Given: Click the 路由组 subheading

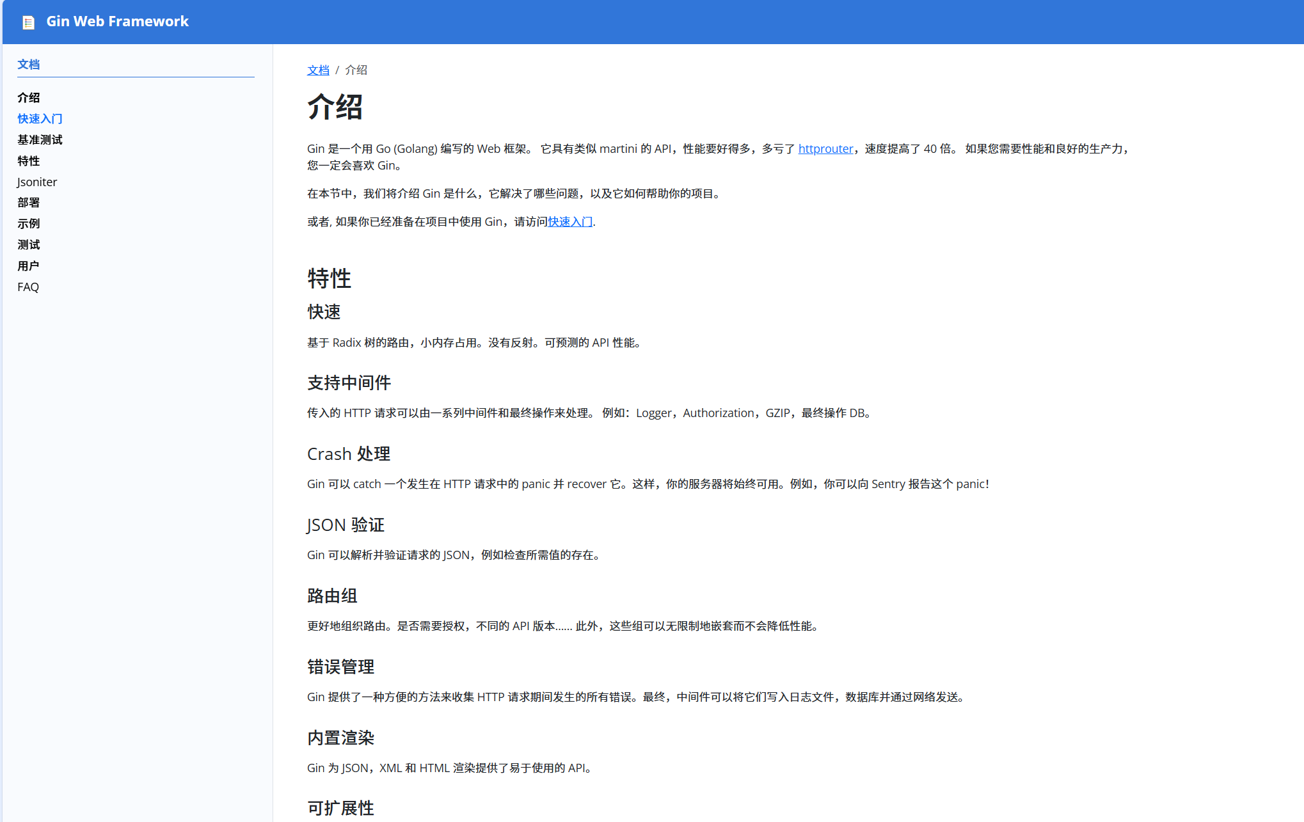Looking at the screenshot, I should click(x=332, y=596).
